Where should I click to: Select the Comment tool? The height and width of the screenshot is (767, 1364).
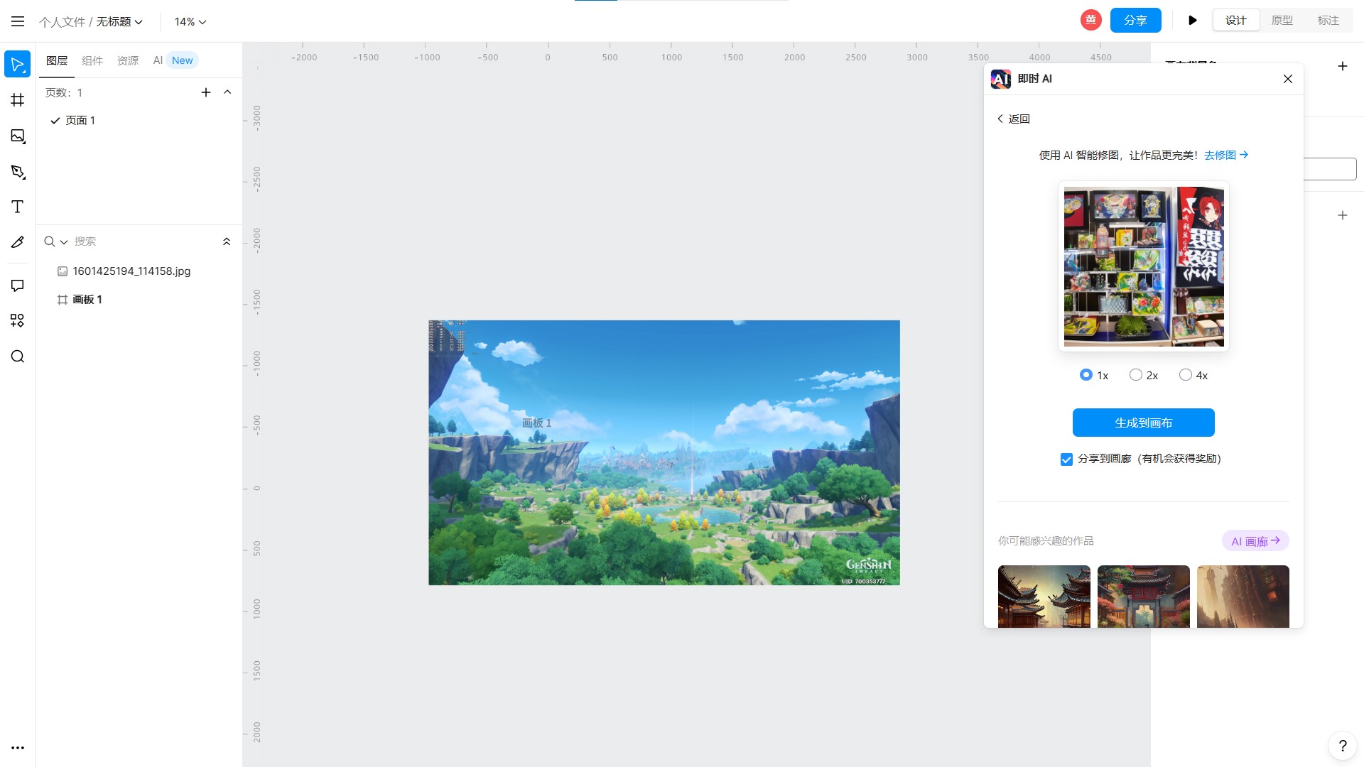(18, 285)
